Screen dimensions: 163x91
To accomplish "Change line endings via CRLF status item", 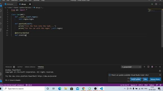I will point(146,85).
